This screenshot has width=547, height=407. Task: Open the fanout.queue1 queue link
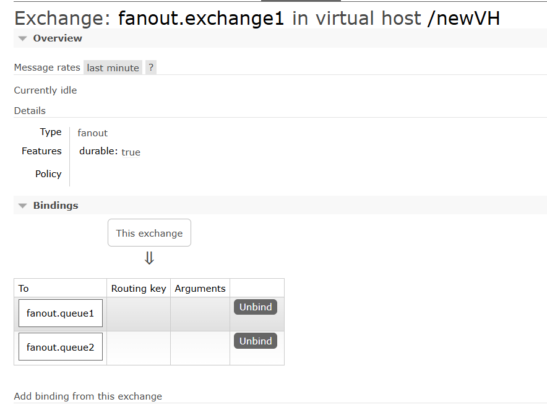[60, 313]
